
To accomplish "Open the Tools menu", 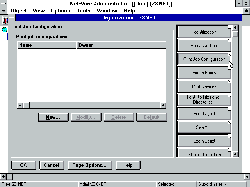I will pyautogui.click(x=83, y=11).
